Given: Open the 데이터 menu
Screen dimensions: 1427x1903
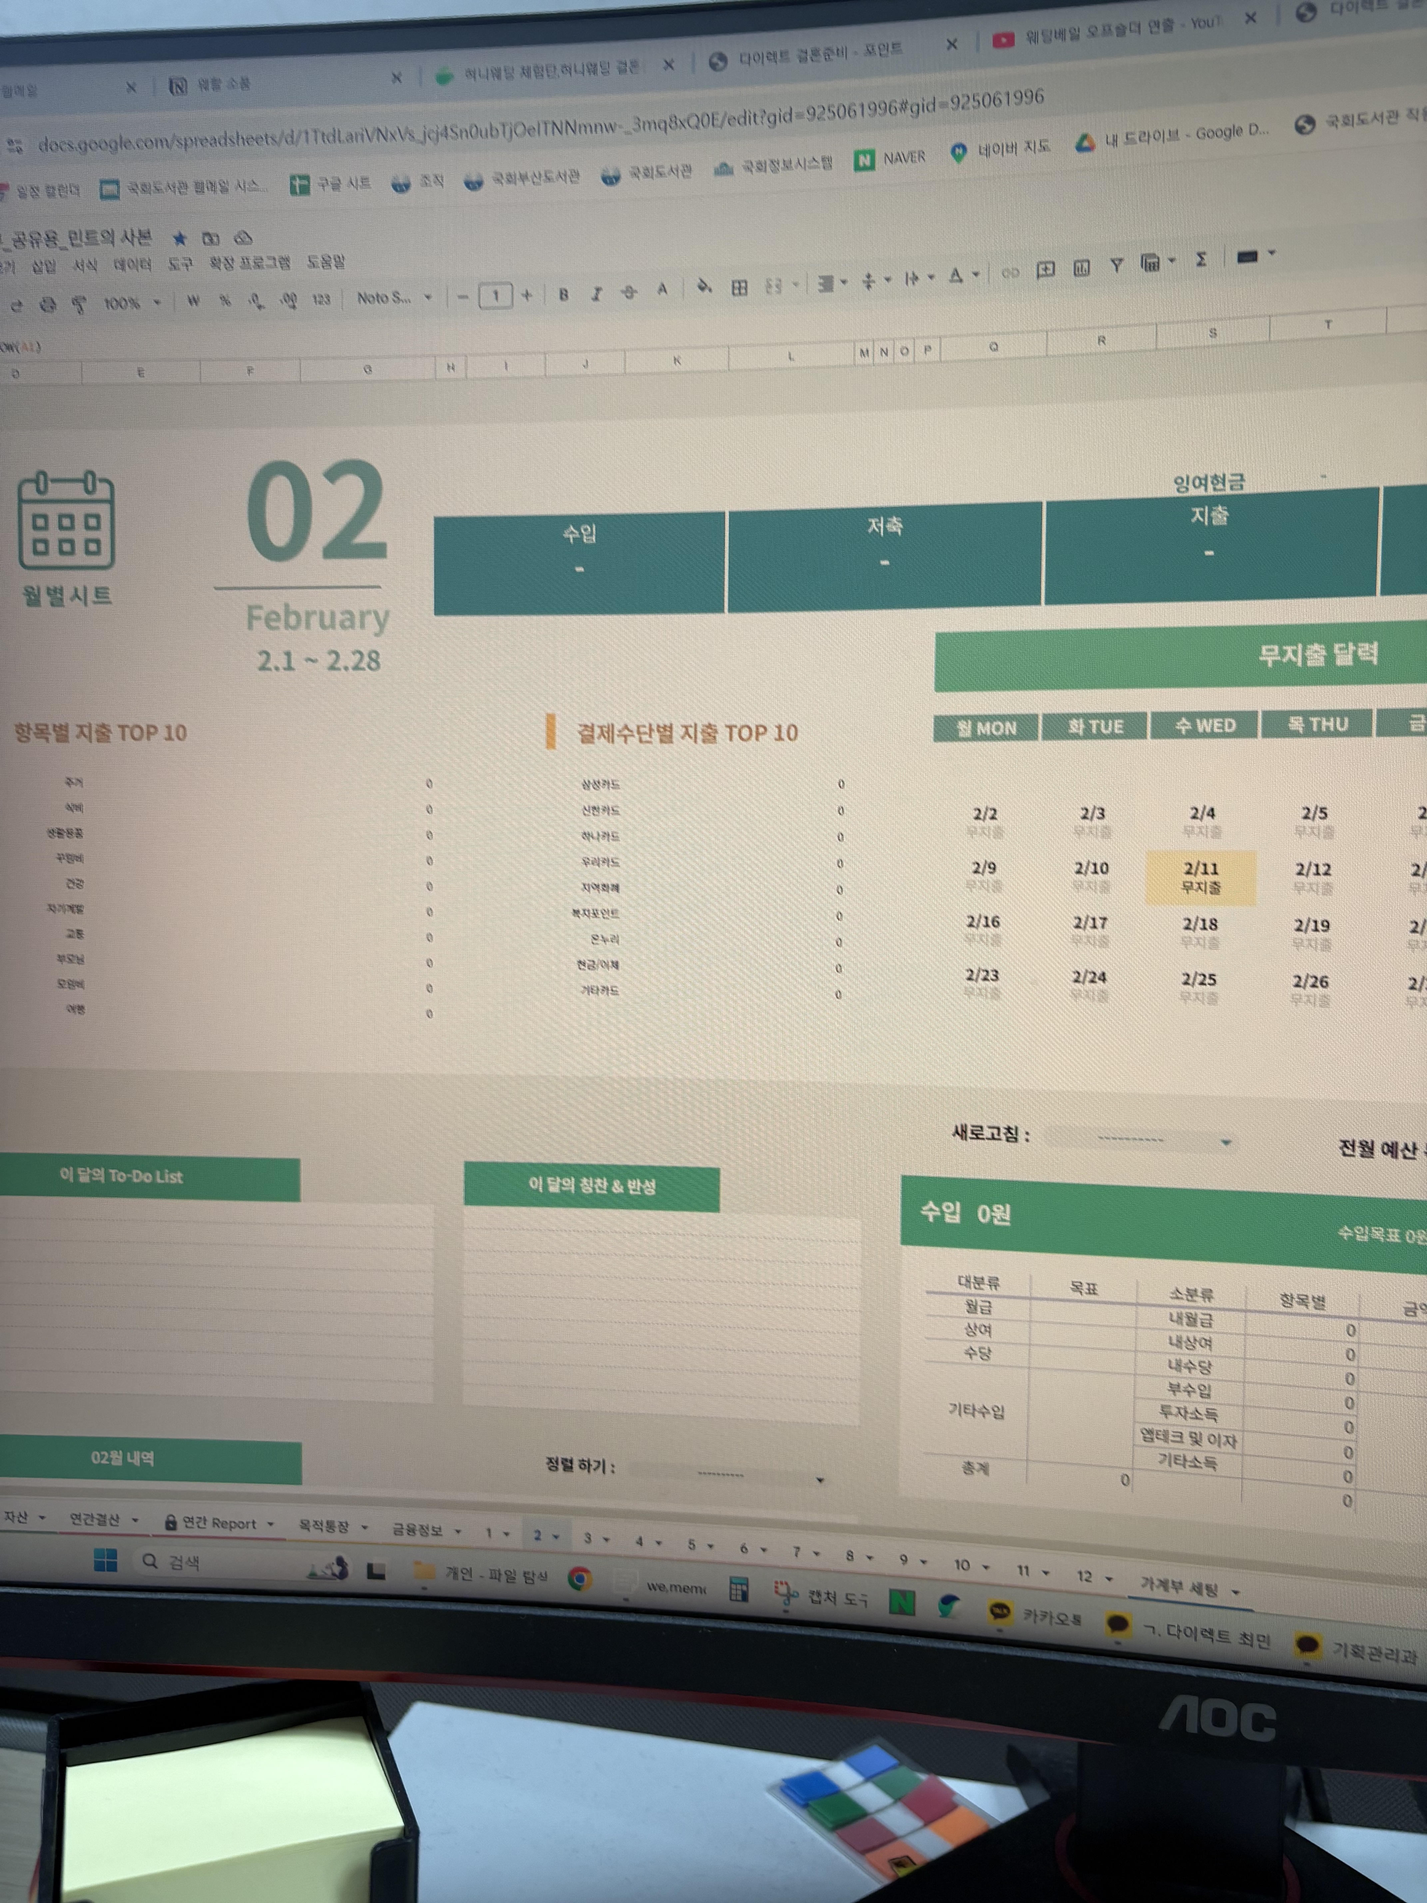Looking at the screenshot, I should (133, 264).
